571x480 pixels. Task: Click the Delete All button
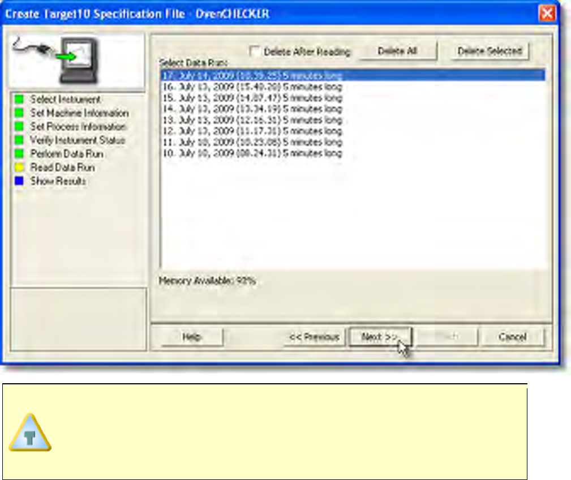pyautogui.click(x=397, y=50)
